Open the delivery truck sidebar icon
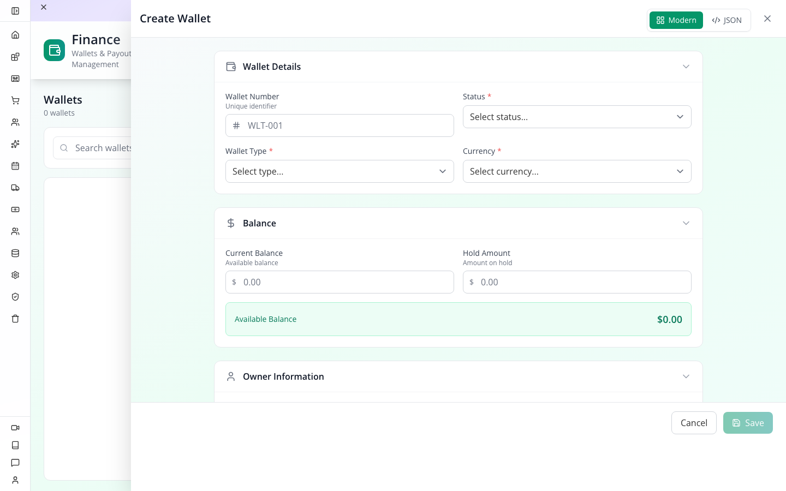 click(x=15, y=188)
